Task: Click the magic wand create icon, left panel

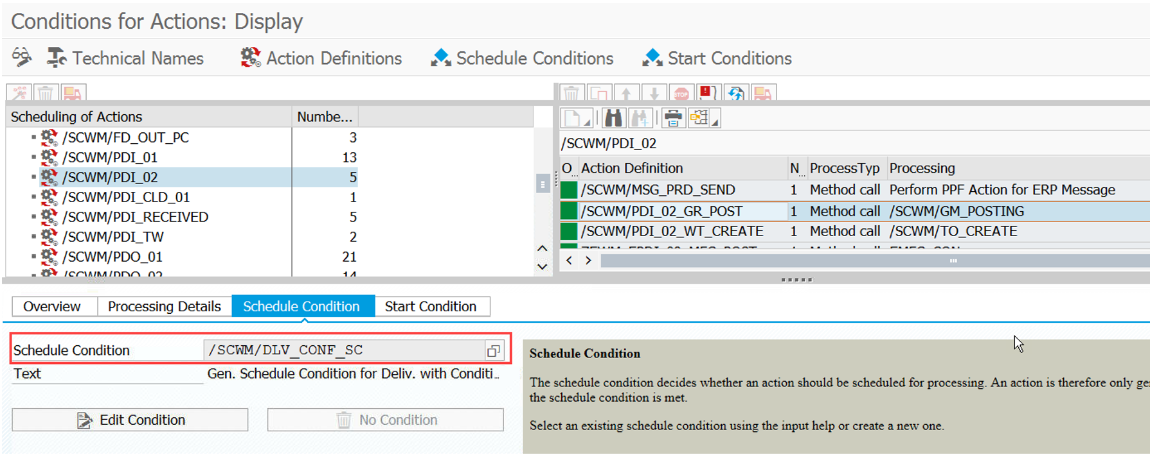Action: click(x=20, y=93)
